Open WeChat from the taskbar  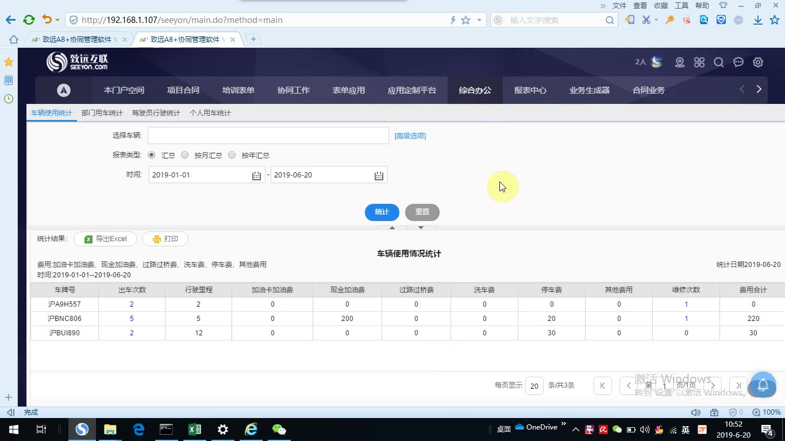279,429
